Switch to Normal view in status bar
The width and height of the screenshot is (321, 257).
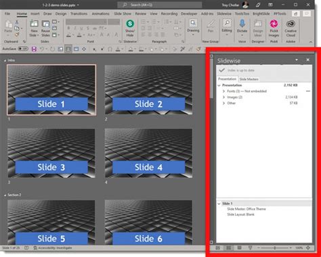217,248
